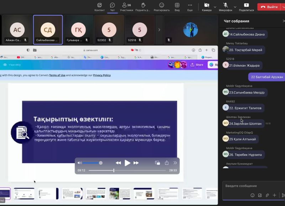The image size is (285, 206).
Task: Open the emoji picker in chat
Action: click(x=253, y=195)
